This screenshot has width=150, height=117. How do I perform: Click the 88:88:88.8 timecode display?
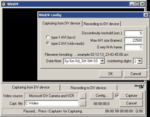coord(102,104)
